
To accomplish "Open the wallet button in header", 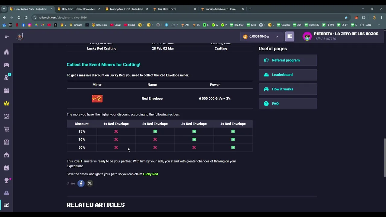I will (289, 36).
